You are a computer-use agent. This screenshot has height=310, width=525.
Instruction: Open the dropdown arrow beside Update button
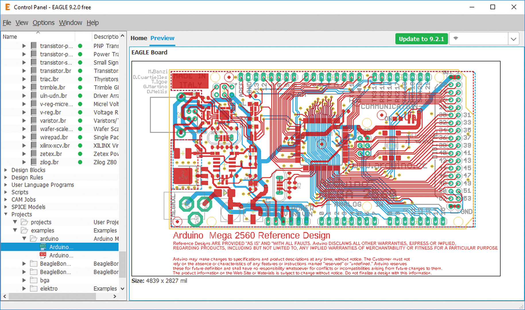514,39
